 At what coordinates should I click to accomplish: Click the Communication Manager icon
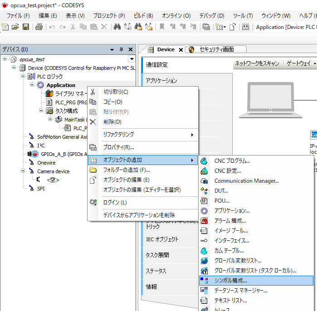[x=204, y=181]
